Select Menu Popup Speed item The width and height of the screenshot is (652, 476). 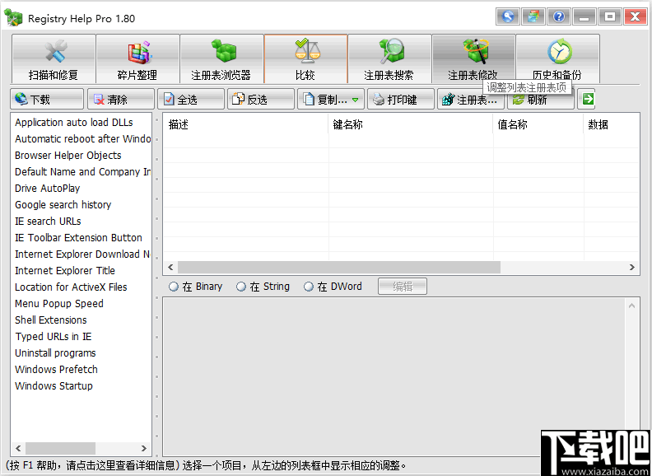point(81,304)
